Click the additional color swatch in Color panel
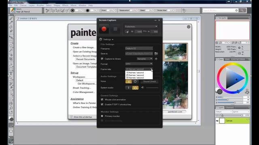 pyautogui.click(x=217, y=89)
